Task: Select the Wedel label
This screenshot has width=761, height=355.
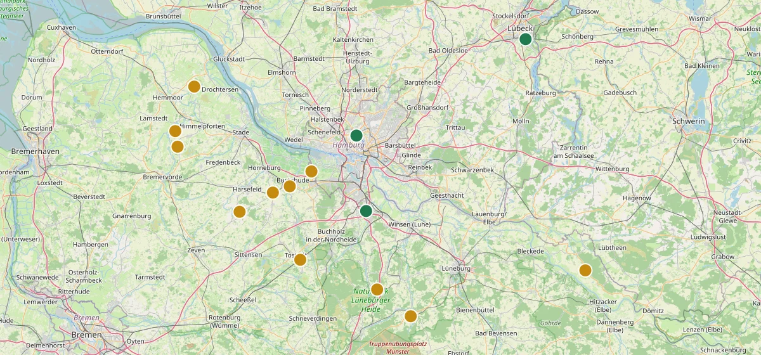Action: tap(294, 139)
